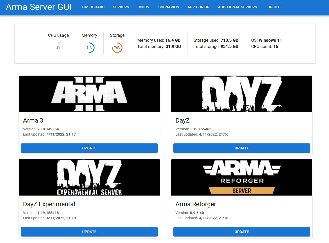Update the DayZ server
The width and height of the screenshot is (329, 243).
coord(242,148)
